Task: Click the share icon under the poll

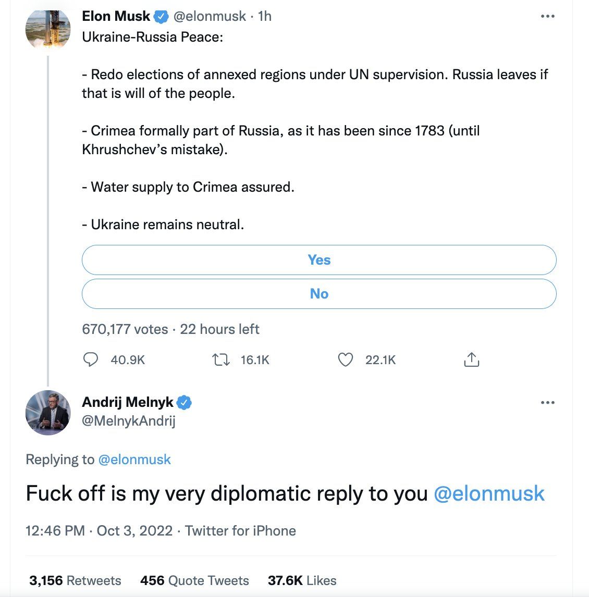Action: tap(471, 359)
